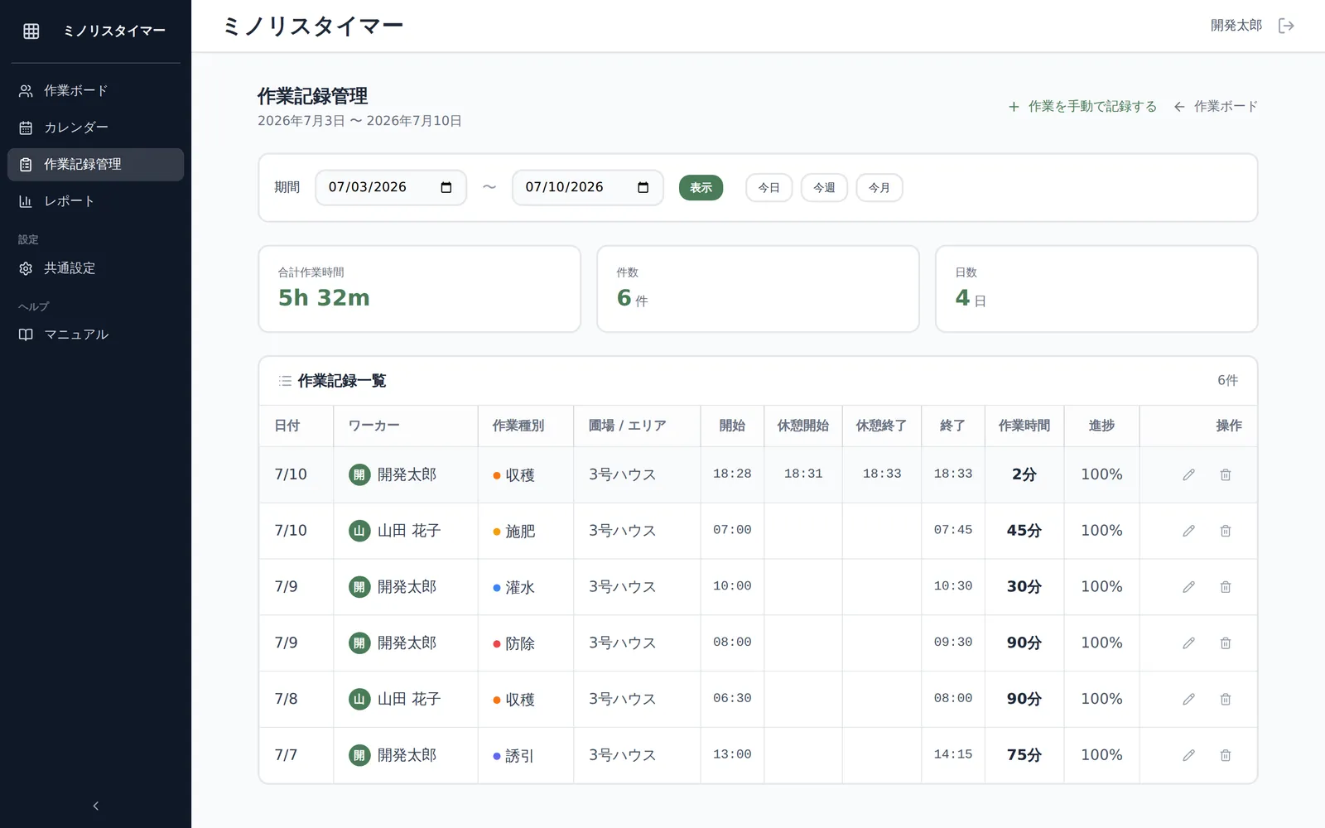Image resolution: width=1325 pixels, height=828 pixels.
Task: Delete the 7/9 灌水 record
Action: pos(1226,587)
